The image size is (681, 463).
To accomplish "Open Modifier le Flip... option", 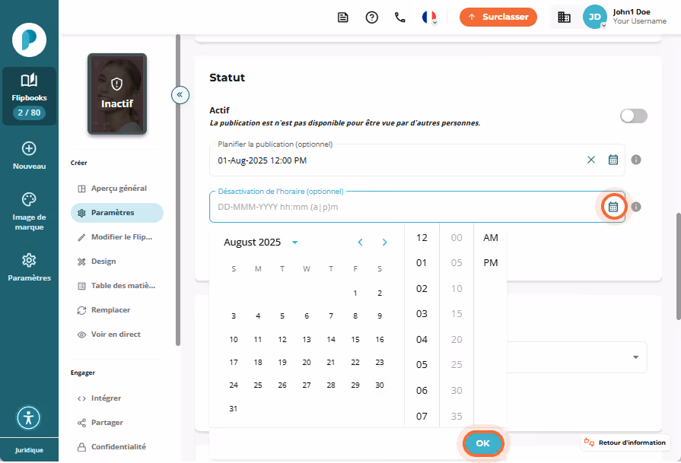I will [117, 237].
